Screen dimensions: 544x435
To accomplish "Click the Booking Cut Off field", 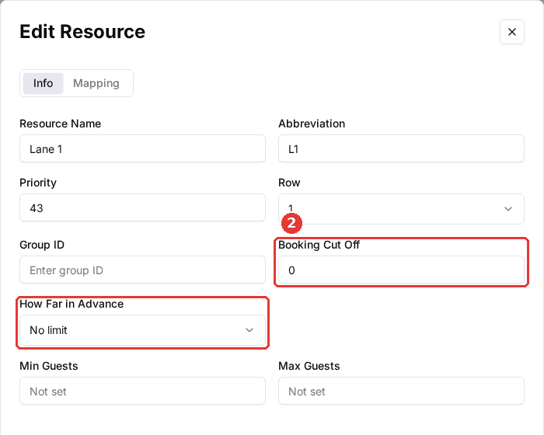I will pyautogui.click(x=401, y=270).
